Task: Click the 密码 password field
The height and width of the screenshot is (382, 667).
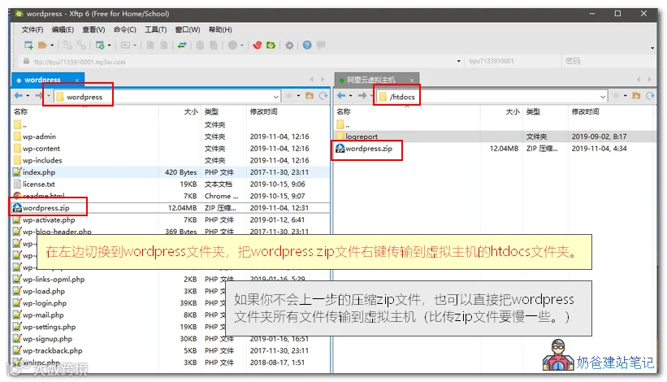Action: [608, 61]
